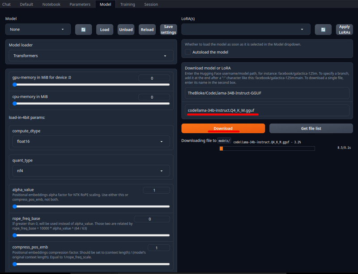Go to the Parameters tab

pos(80,4)
